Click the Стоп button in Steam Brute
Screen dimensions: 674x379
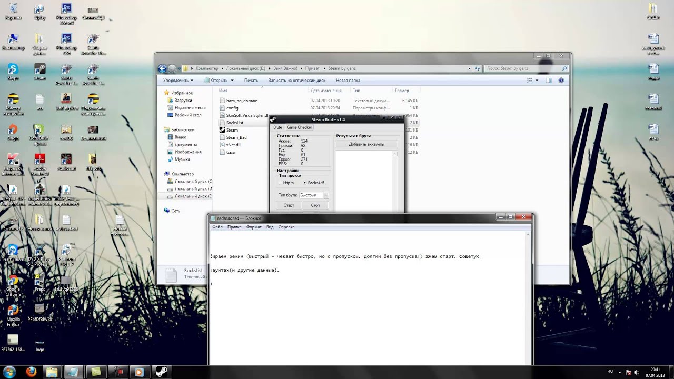click(315, 205)
